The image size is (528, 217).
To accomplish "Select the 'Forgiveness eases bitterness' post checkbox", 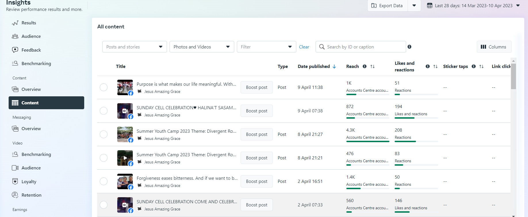I will [103, 181].
